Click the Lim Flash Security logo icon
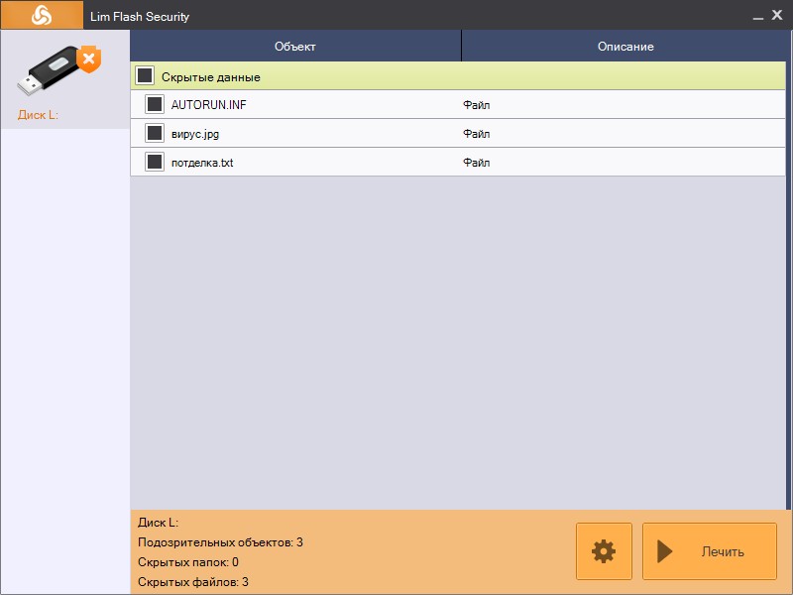Screen dimensions: 793x595 click(x=42, y=15)
